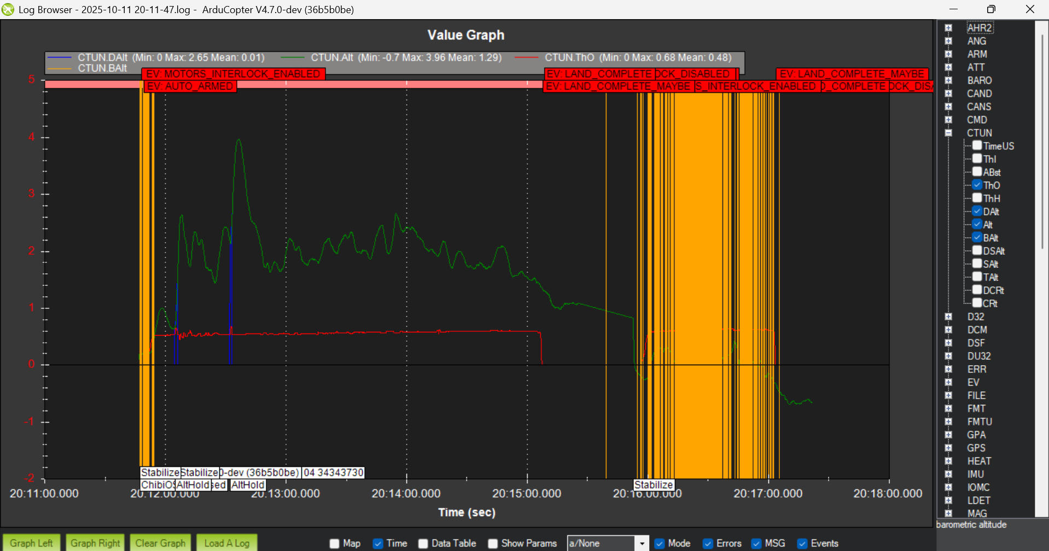Click plus icon beside ATT

[948, 67]
